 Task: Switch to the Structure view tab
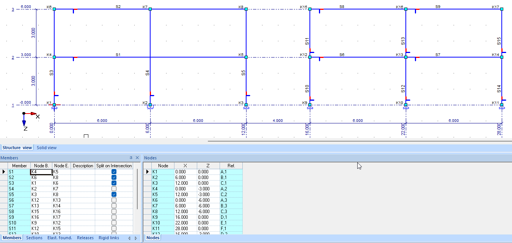(17, 148)
